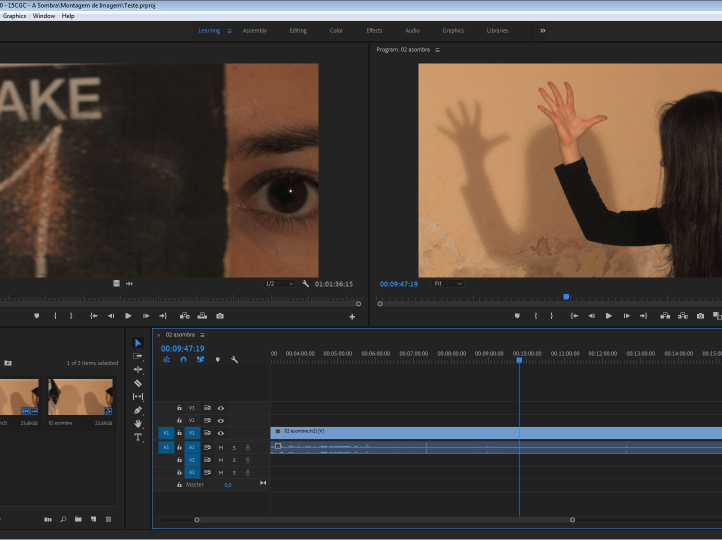Select the 02 asombra project thumbnail
This screenshot has height=540, width=722.
click(x=80, y=397)
